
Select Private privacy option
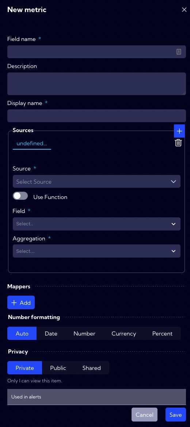point(25,368)
